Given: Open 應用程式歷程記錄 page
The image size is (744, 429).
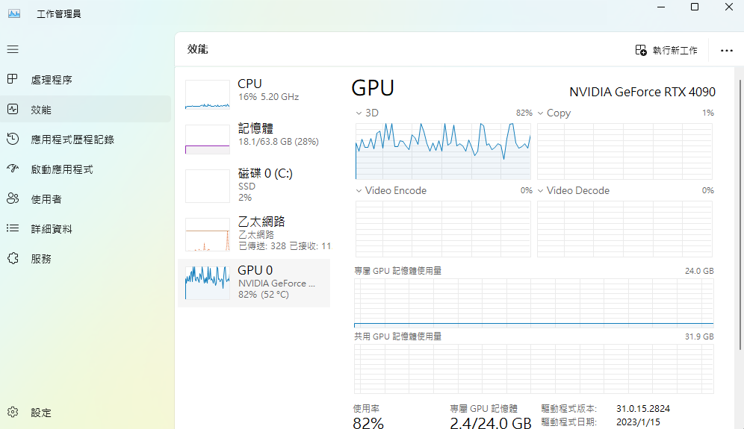Looking at the screenshot, I should coord(85,140).
